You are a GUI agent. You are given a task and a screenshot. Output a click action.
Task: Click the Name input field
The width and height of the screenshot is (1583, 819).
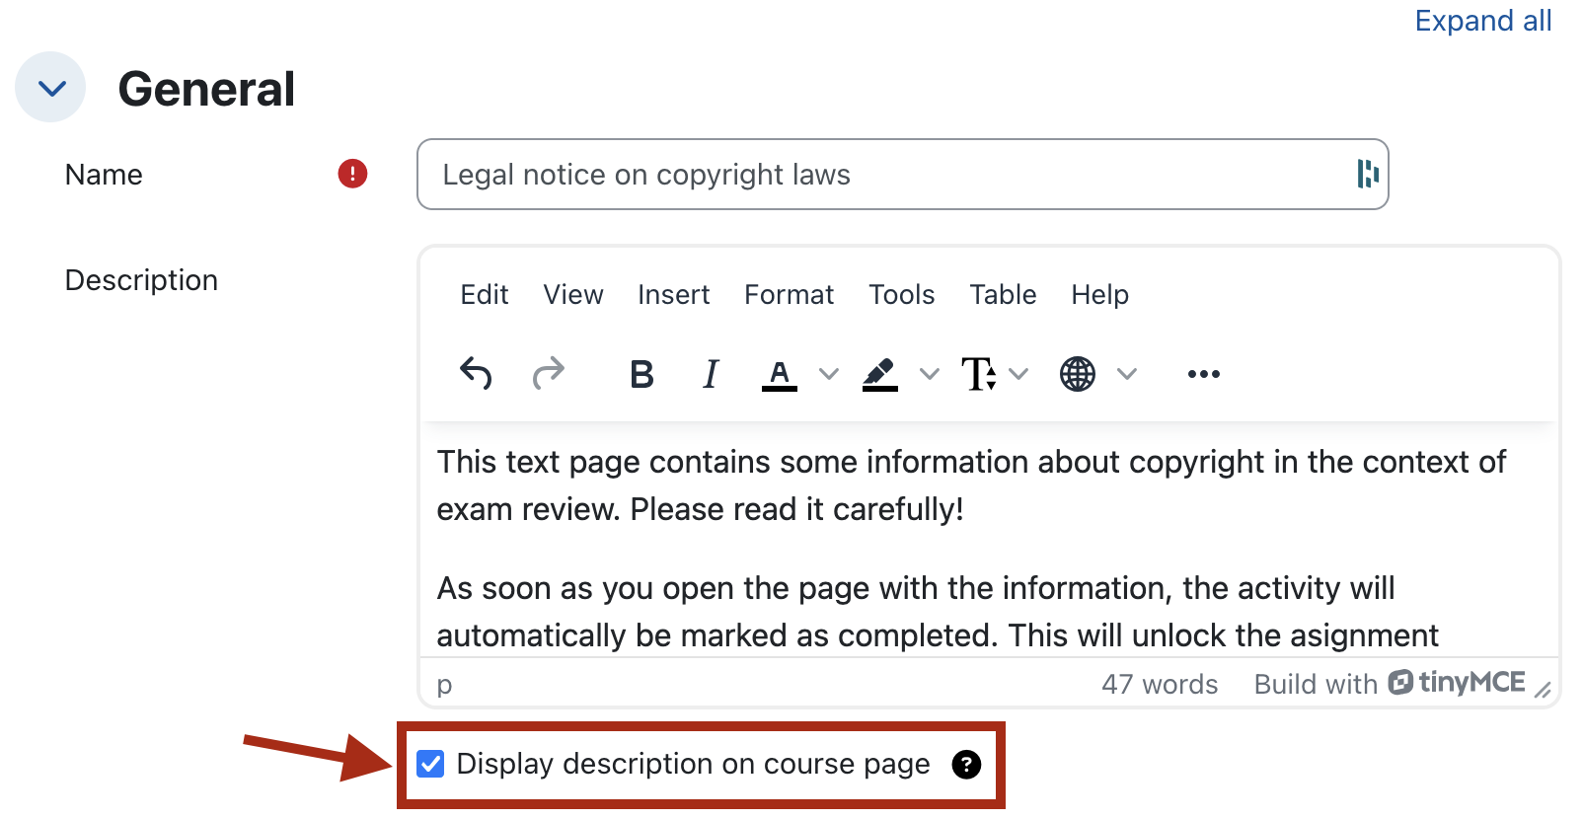pyautogui.click(x=888, y=175)
